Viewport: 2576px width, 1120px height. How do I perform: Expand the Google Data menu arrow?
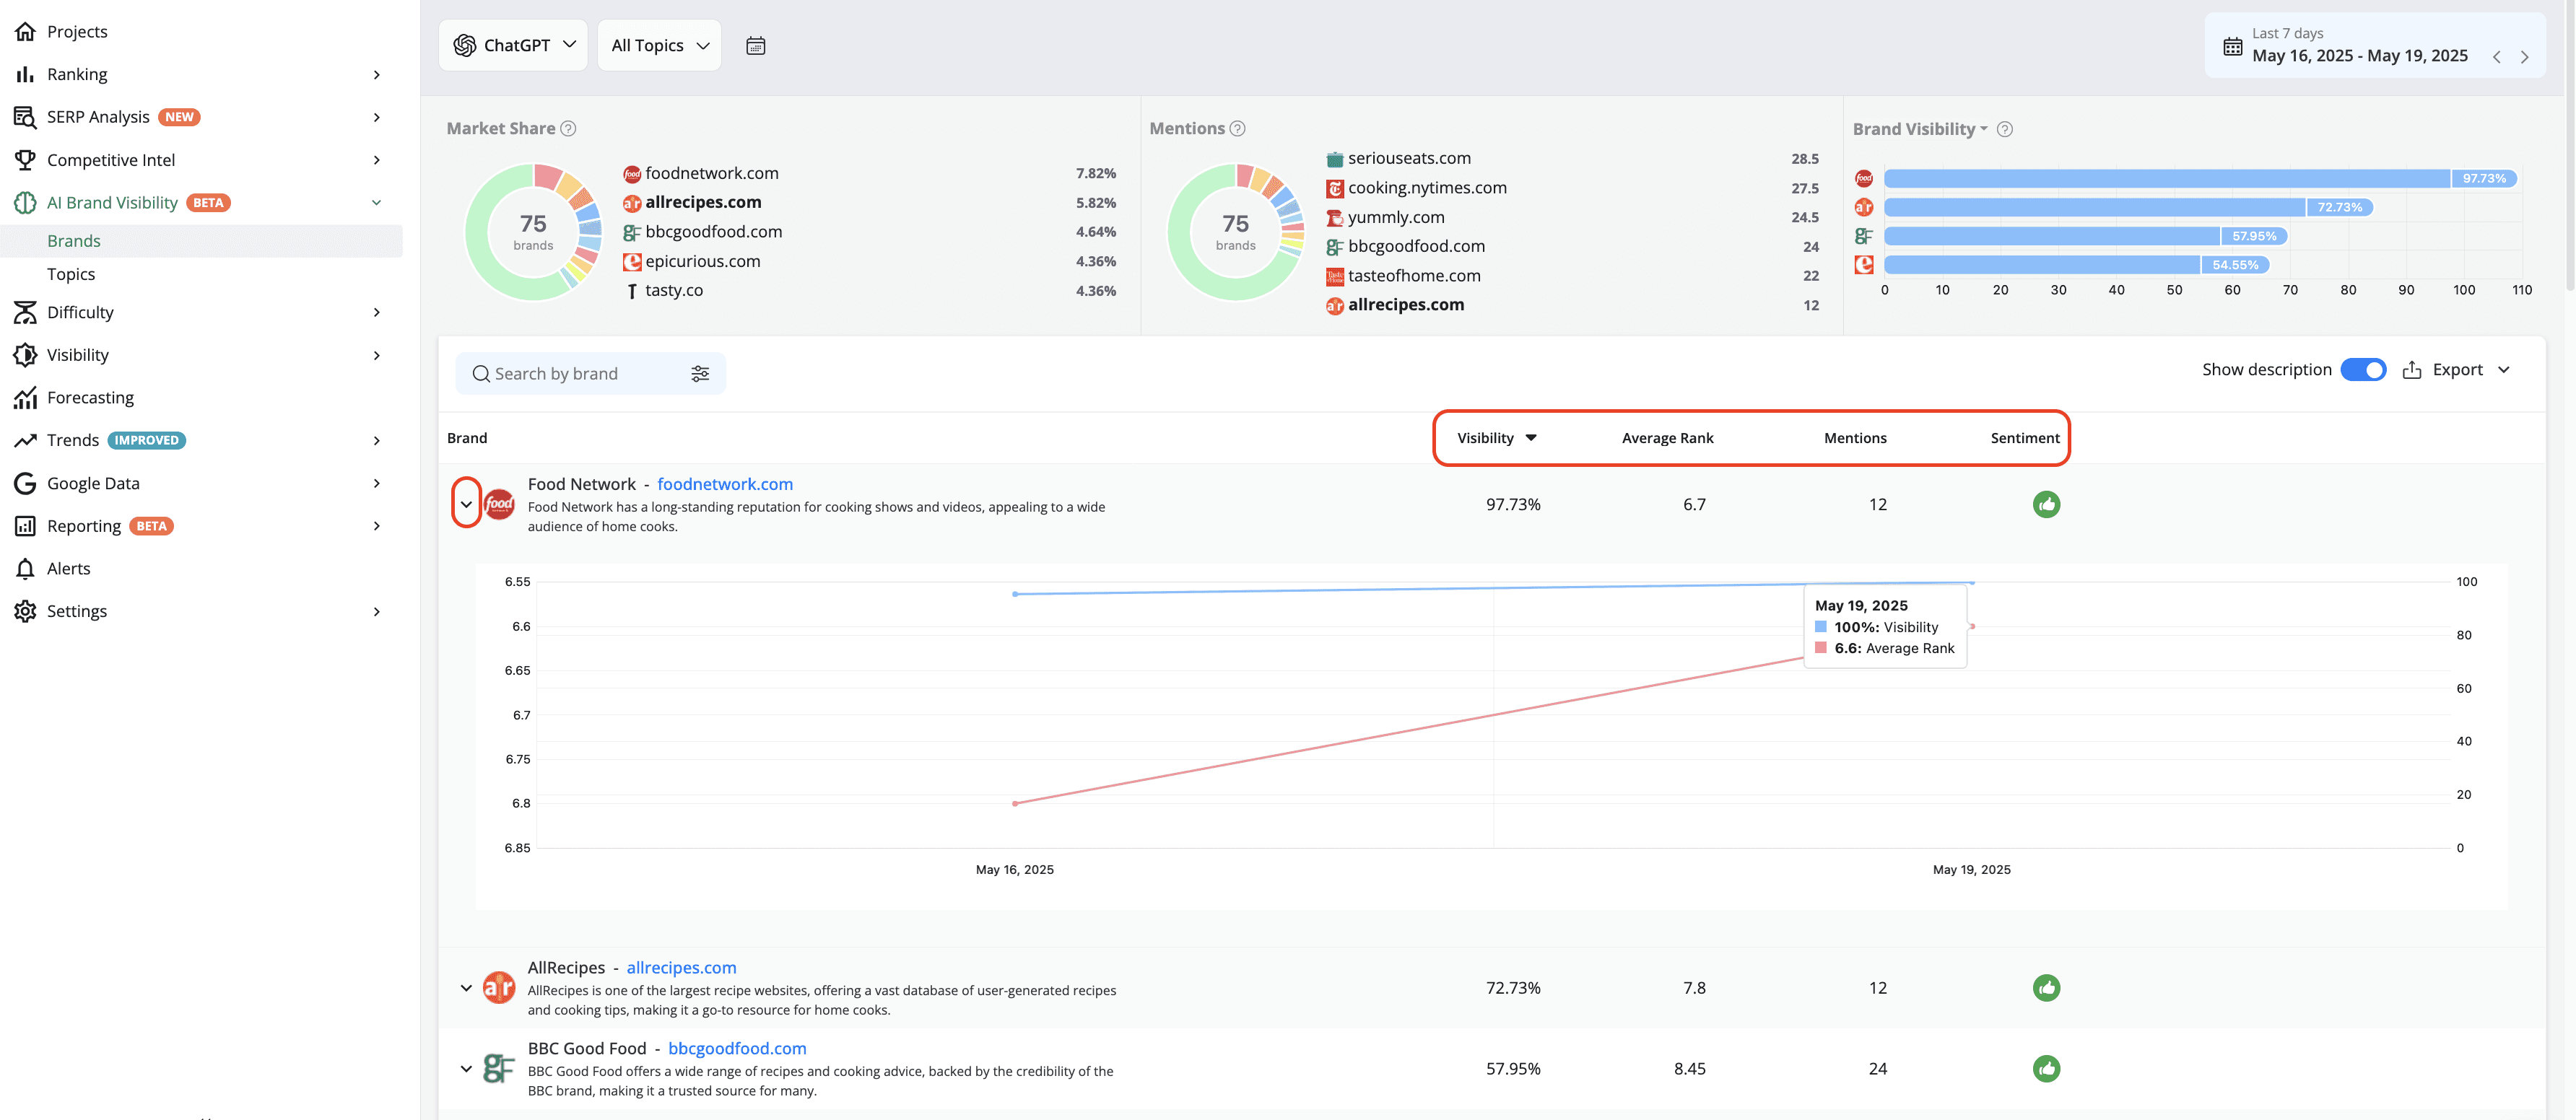pos(376,484)
